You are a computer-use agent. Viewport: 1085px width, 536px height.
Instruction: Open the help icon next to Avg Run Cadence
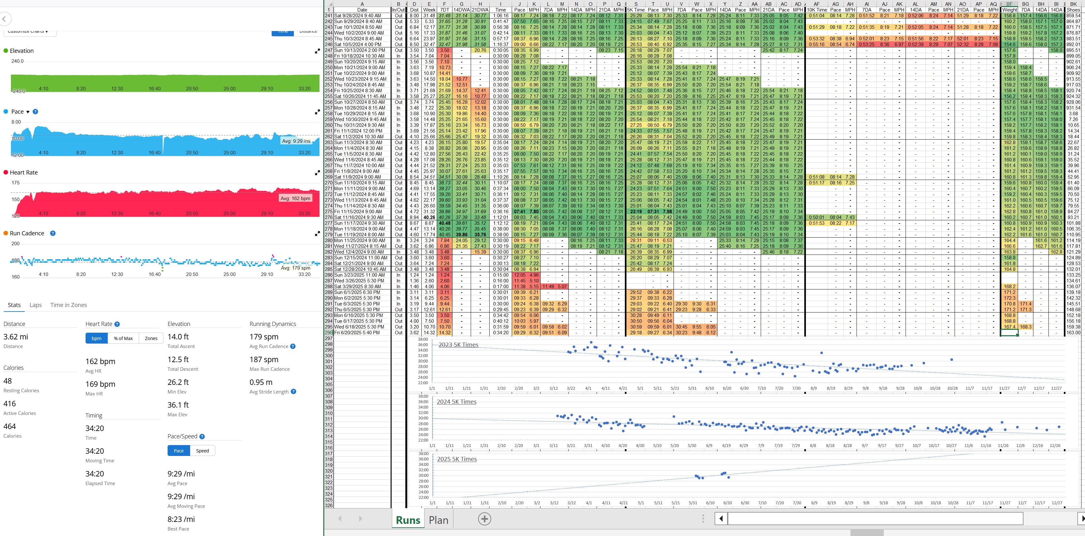[293, 346]
